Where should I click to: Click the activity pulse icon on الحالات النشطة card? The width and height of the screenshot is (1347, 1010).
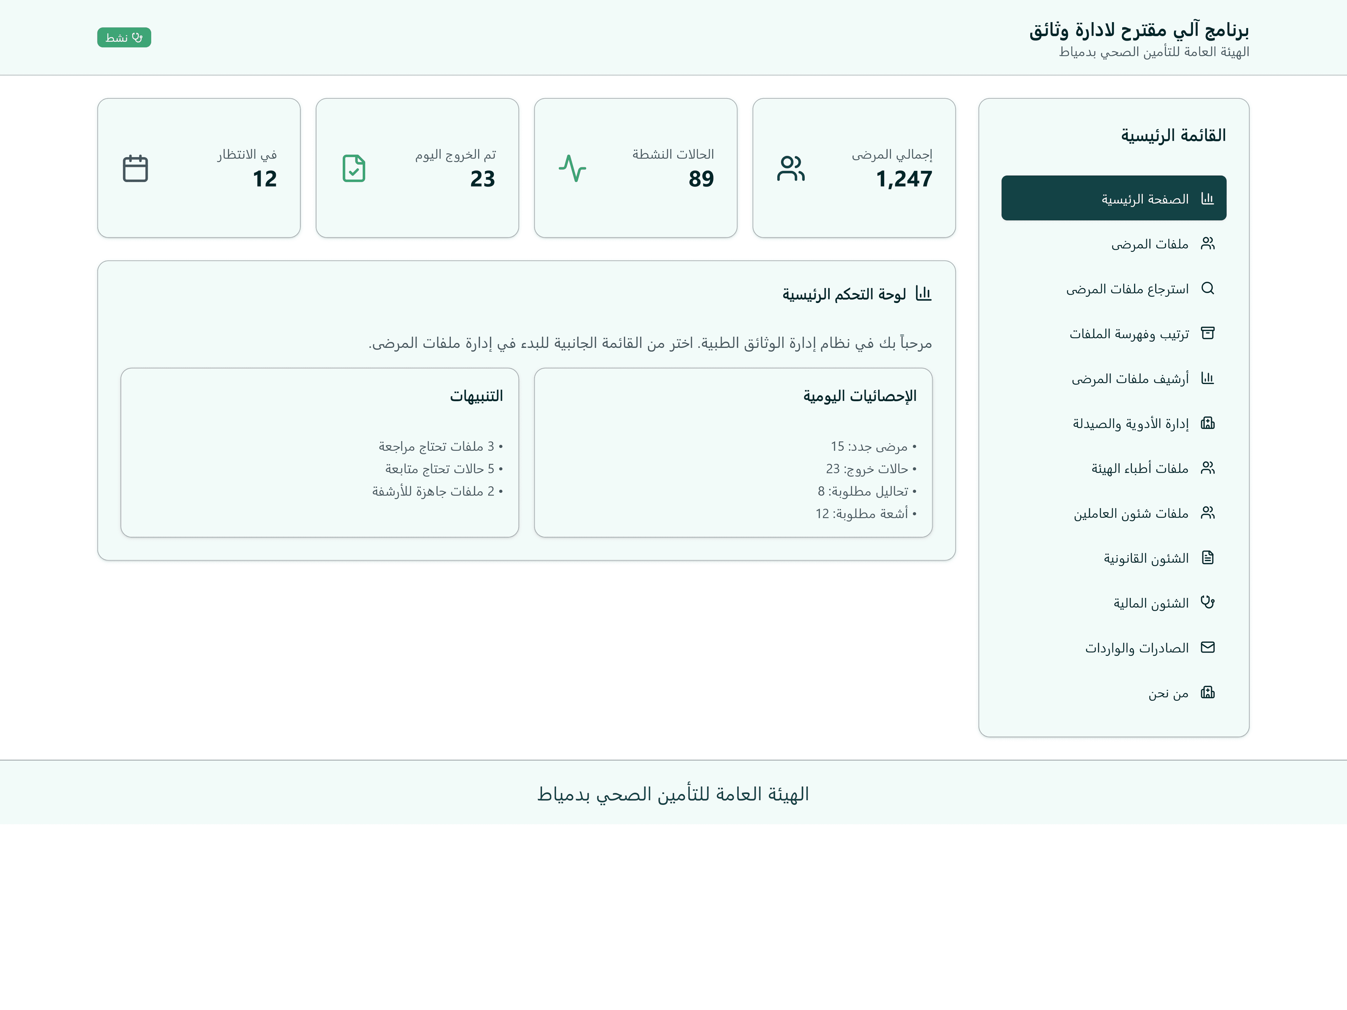pyautogui.click(x=573, y=168)
